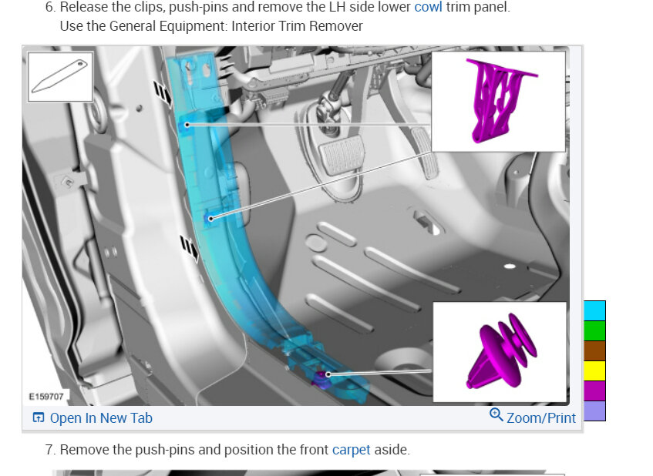Viewport: 653px width, 476px height.
Task: Click the push-pin callout dot at trim bottom
Action: click(x=328, y=374)
